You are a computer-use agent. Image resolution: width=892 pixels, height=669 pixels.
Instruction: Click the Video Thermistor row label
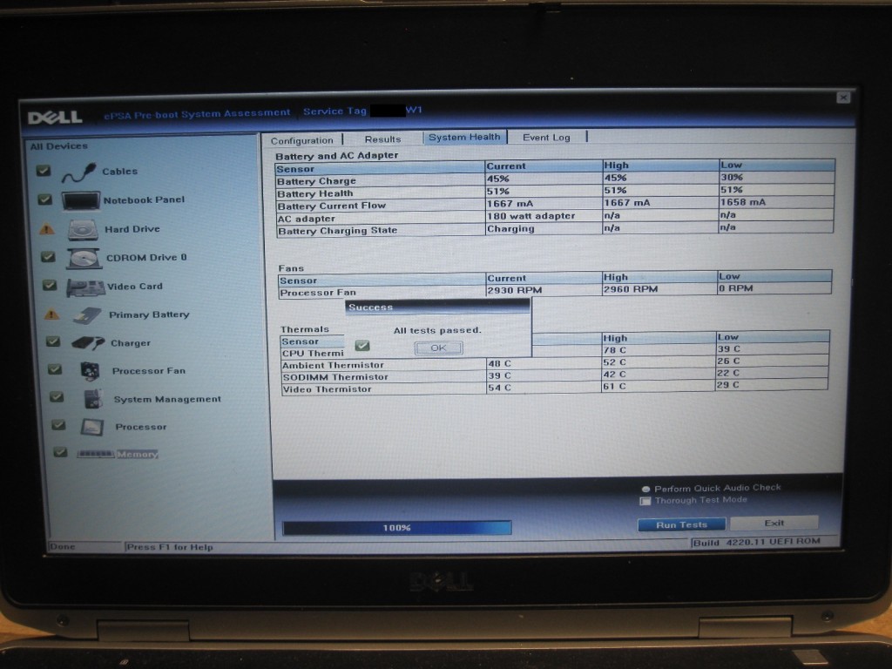pyautogui.click(x=328, y=389)
